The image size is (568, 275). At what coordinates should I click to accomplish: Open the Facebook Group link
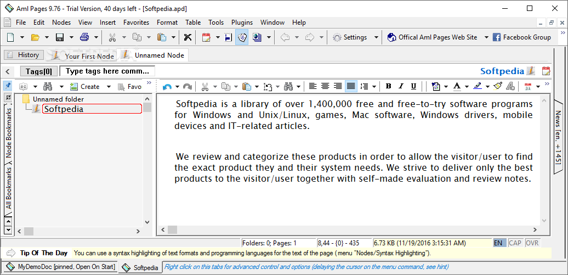(x=521, y=37)
